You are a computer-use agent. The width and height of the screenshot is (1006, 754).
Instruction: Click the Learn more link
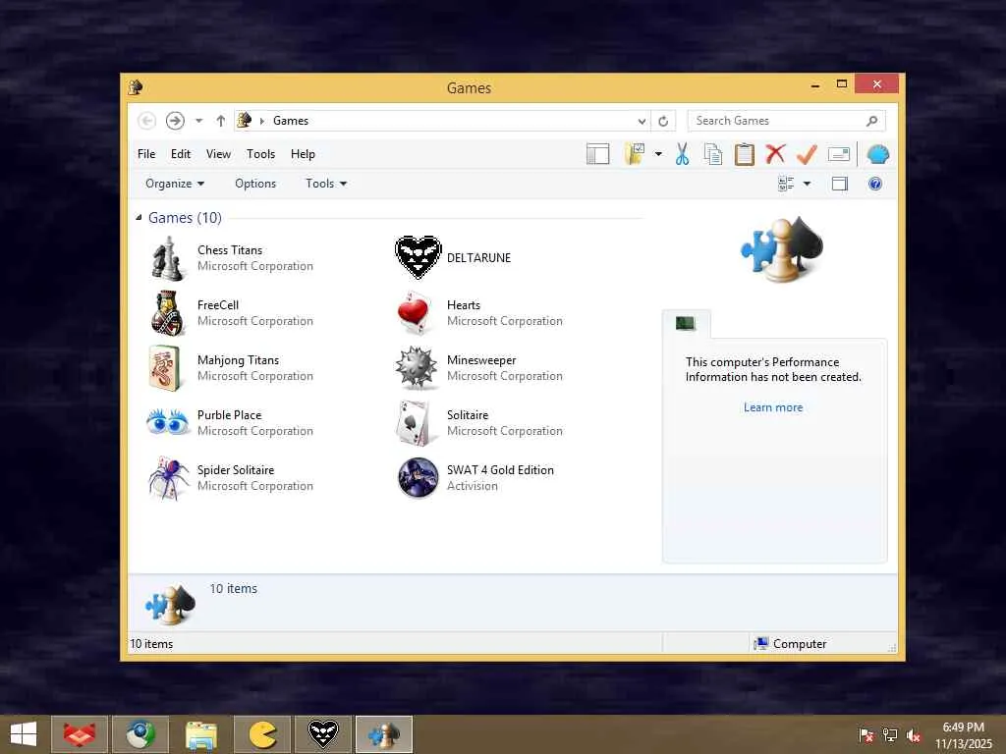[773, 407]
